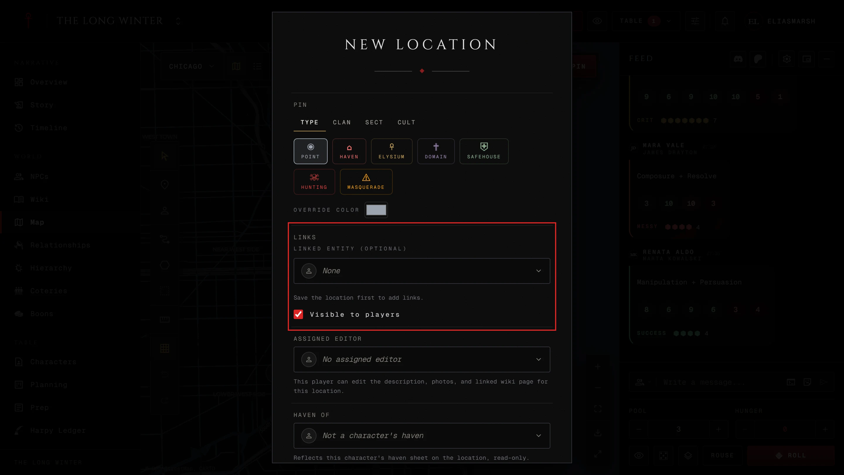Open the notifications bell
This screenshot has height=475, width=844.
click(x=725, y=21)
